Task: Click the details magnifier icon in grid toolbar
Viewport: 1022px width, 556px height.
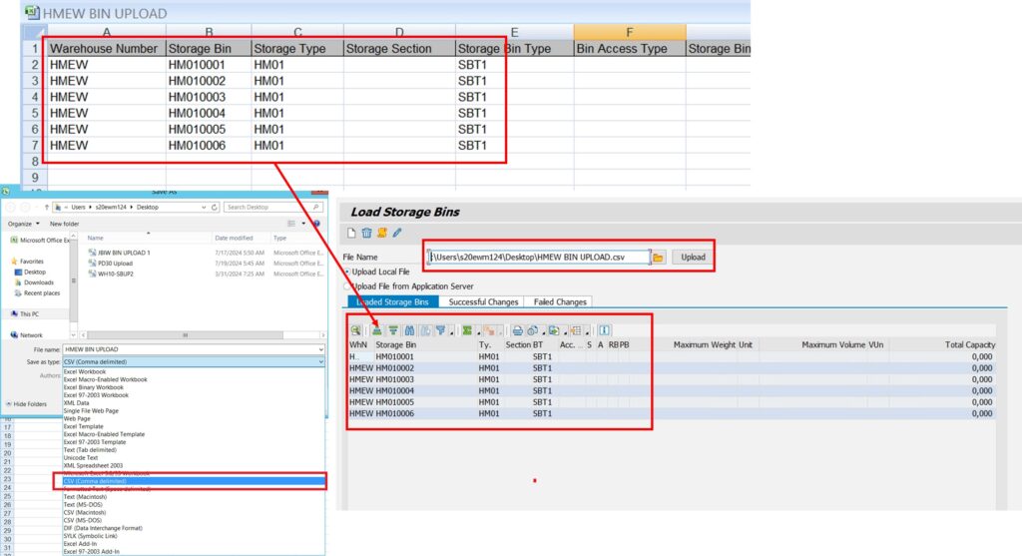Action: point(356,330)
